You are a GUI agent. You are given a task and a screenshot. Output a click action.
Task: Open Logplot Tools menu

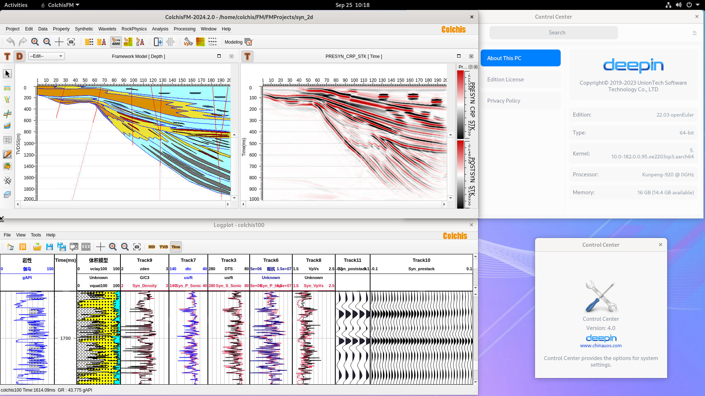point(36,235)
